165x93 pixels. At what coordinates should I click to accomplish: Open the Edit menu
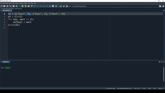click(4, 3)
